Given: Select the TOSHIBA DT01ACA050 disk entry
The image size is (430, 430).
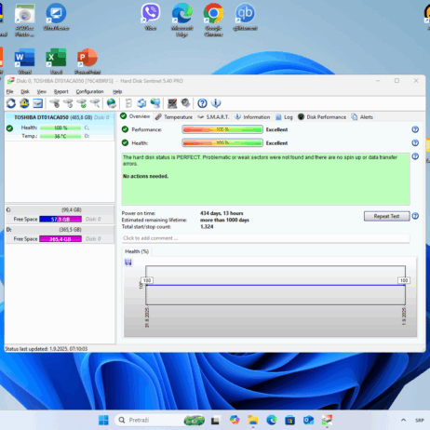Looking at the screenshot, I should [x=60, y=127].
